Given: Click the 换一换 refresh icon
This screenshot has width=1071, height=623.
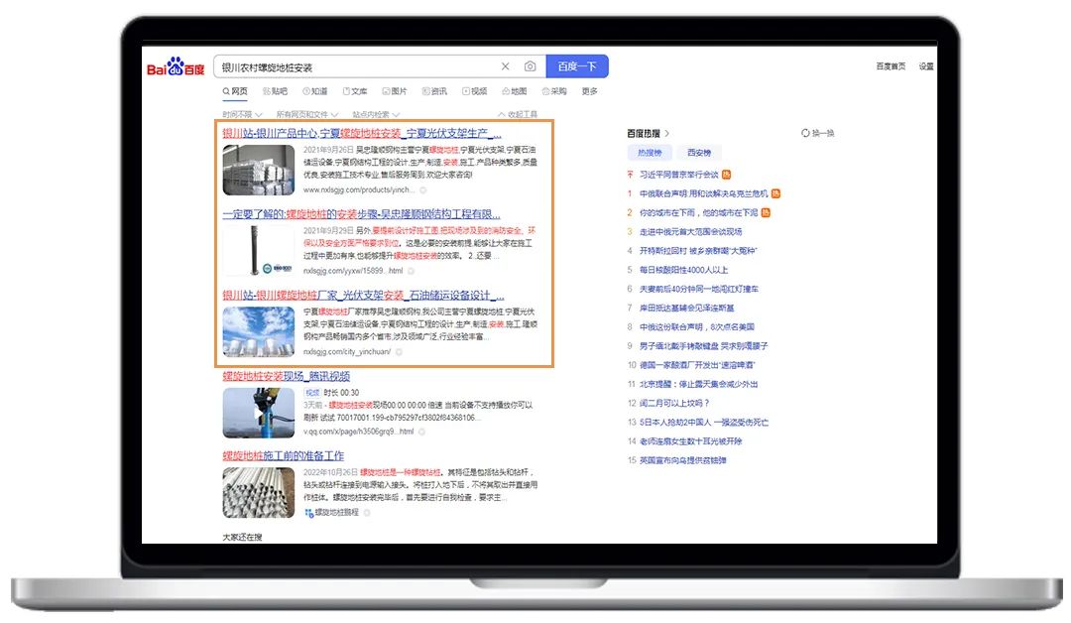Looking at the screenshot, I should pyautogui.click(x=806, y=133).
